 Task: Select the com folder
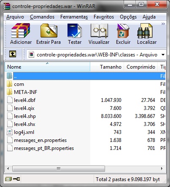point(86,84)
